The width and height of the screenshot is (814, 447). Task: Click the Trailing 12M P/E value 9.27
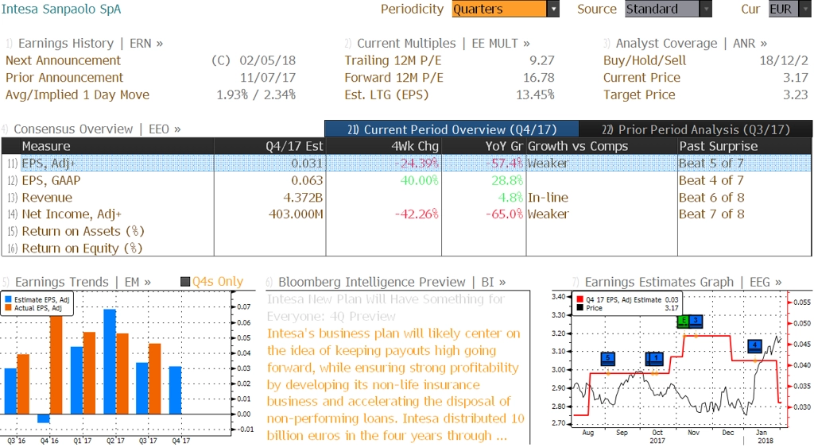[x=542, y=60]
